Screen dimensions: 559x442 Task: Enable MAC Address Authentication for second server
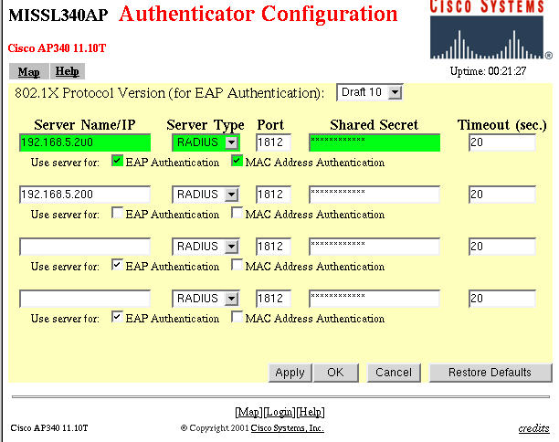click(237, 213)
